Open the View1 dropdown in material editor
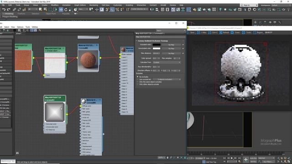The width and height of the screenshot is (292, 164). (171, 31)
